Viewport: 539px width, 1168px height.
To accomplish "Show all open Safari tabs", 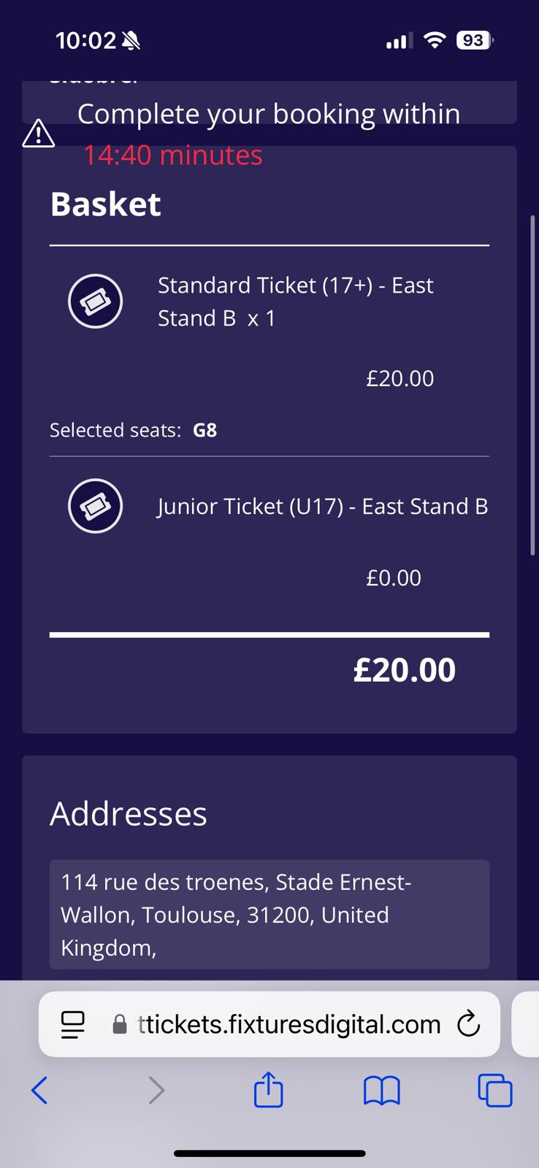I will coord(494,1091).
